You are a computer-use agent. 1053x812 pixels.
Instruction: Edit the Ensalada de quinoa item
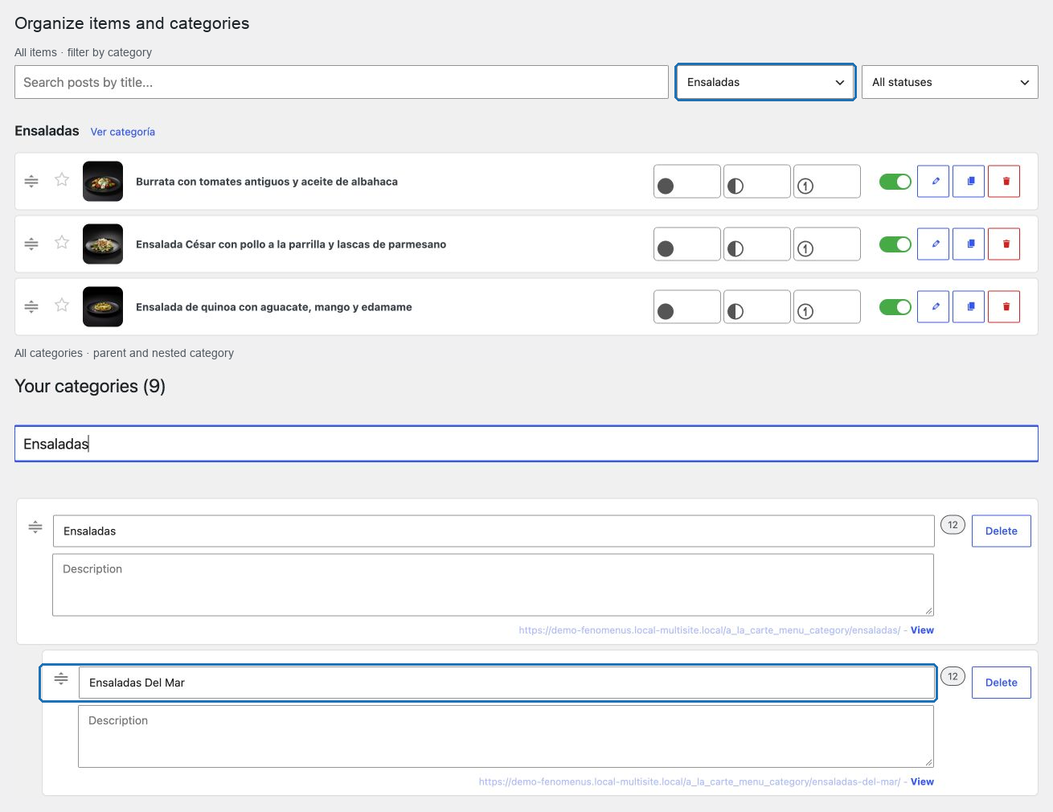click(x=933, y=307)
